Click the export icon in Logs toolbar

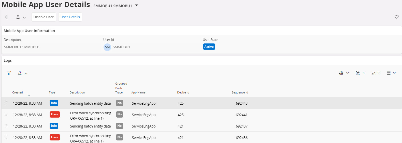tap(358, 73)
